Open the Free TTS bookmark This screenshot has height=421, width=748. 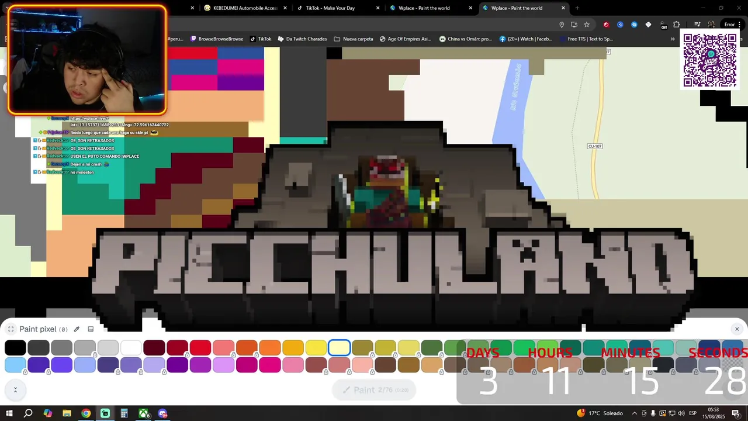pos(586,39)
